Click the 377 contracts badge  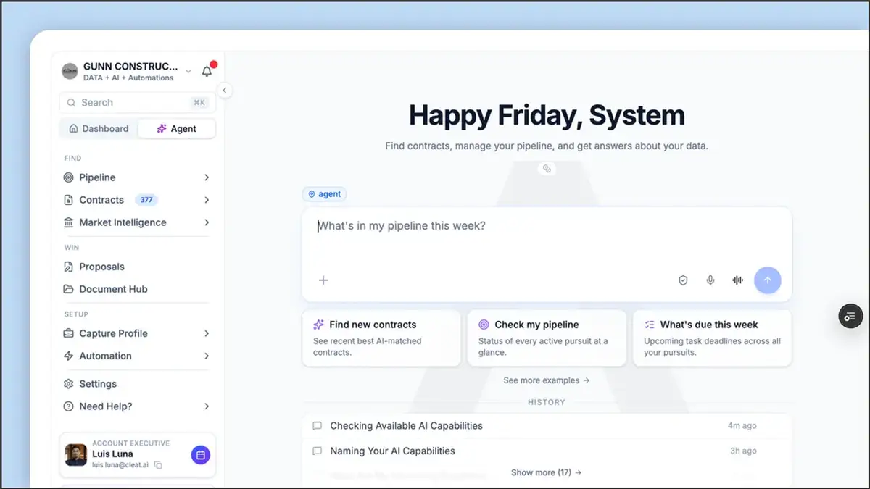146,200
